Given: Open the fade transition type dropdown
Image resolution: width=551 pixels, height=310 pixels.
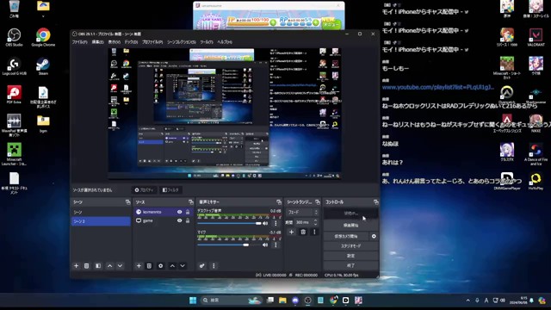Looking at the screenshot, I should (302, 213).
